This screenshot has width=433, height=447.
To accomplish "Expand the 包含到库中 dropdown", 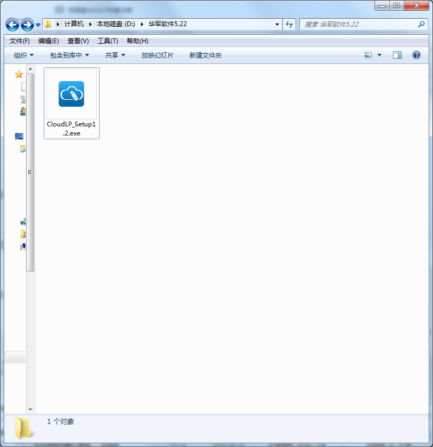I will tap(68, 54).
